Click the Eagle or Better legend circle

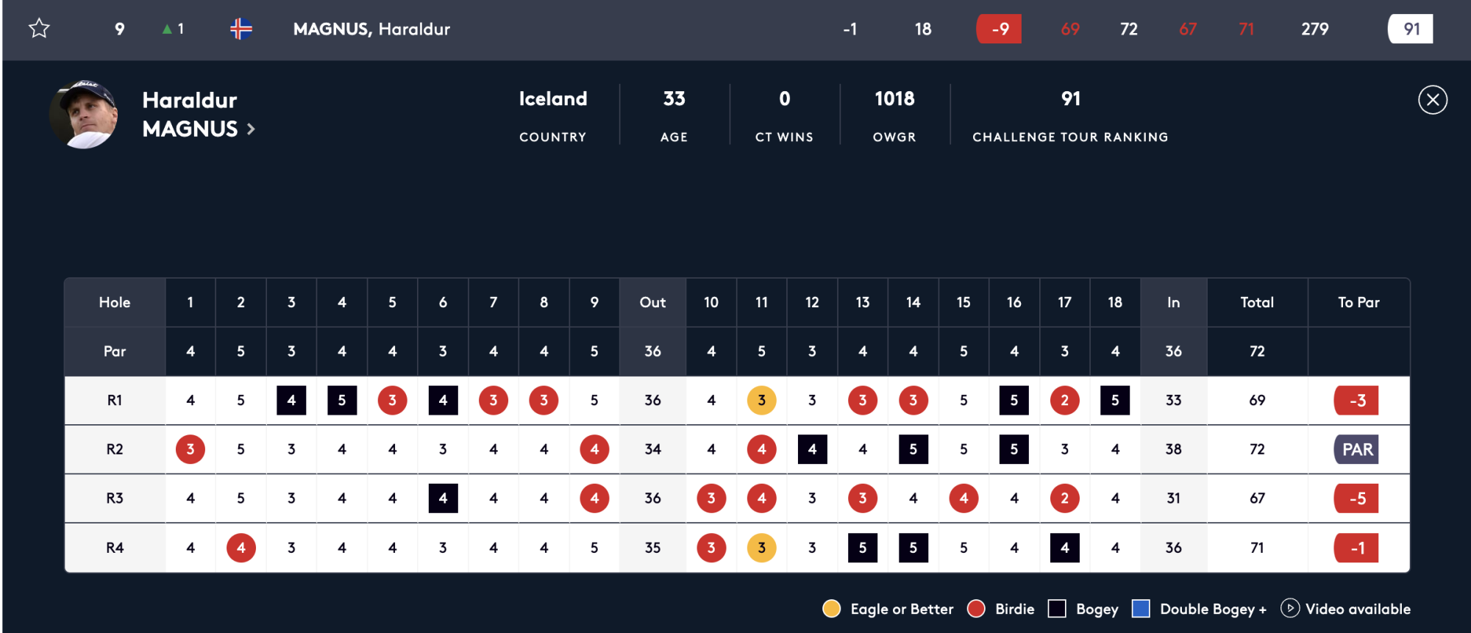(x=831, y=609)
